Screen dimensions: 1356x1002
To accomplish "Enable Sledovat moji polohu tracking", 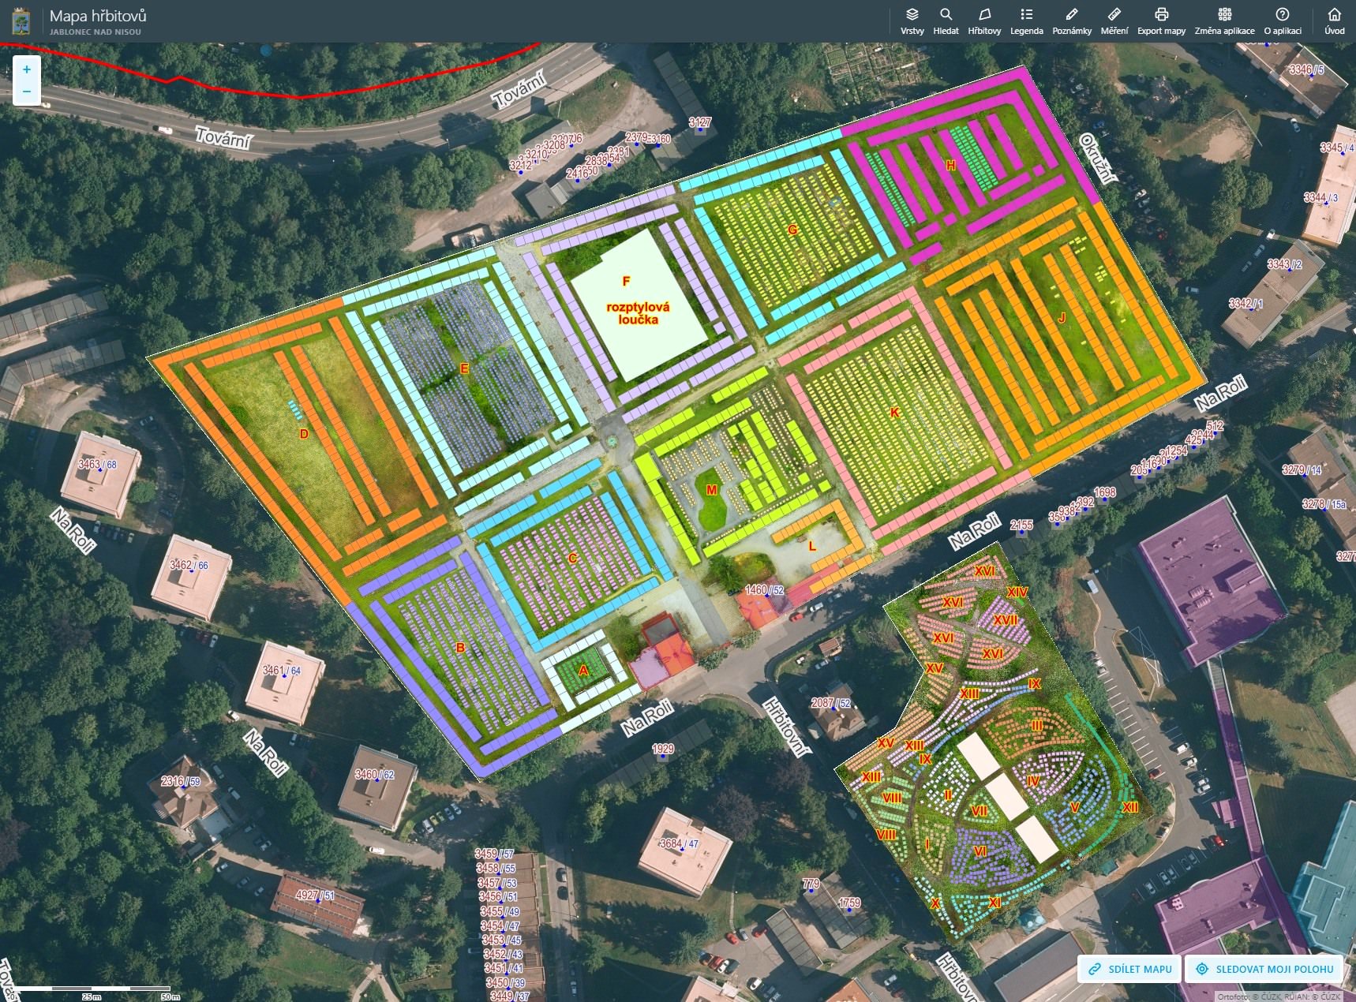I will click(x=1264, y=969).
